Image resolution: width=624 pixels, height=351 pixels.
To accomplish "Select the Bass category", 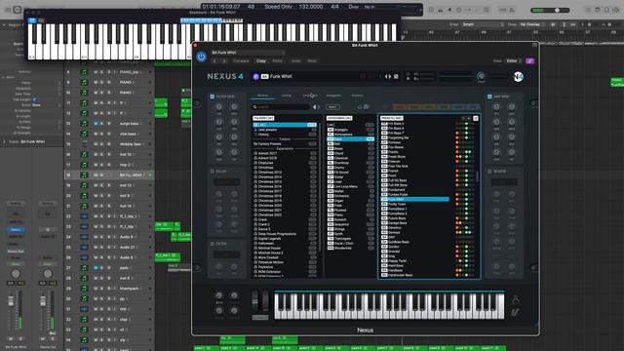I will coord(350,139).
